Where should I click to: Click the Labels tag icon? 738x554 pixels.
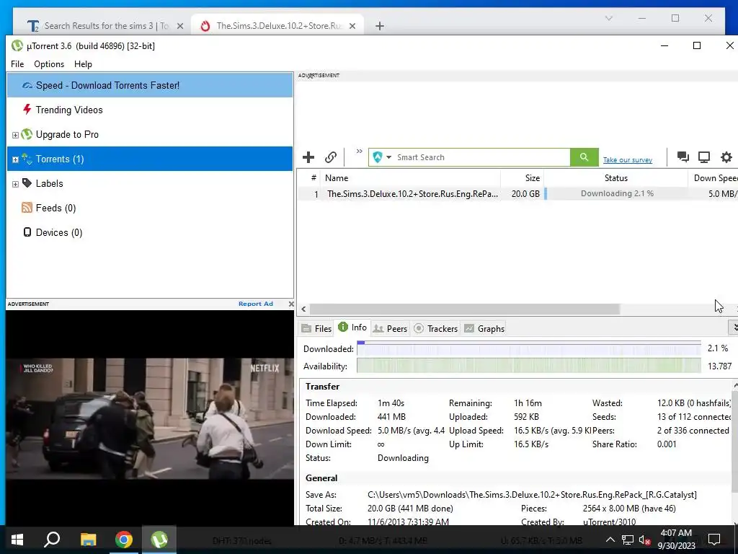27,183
